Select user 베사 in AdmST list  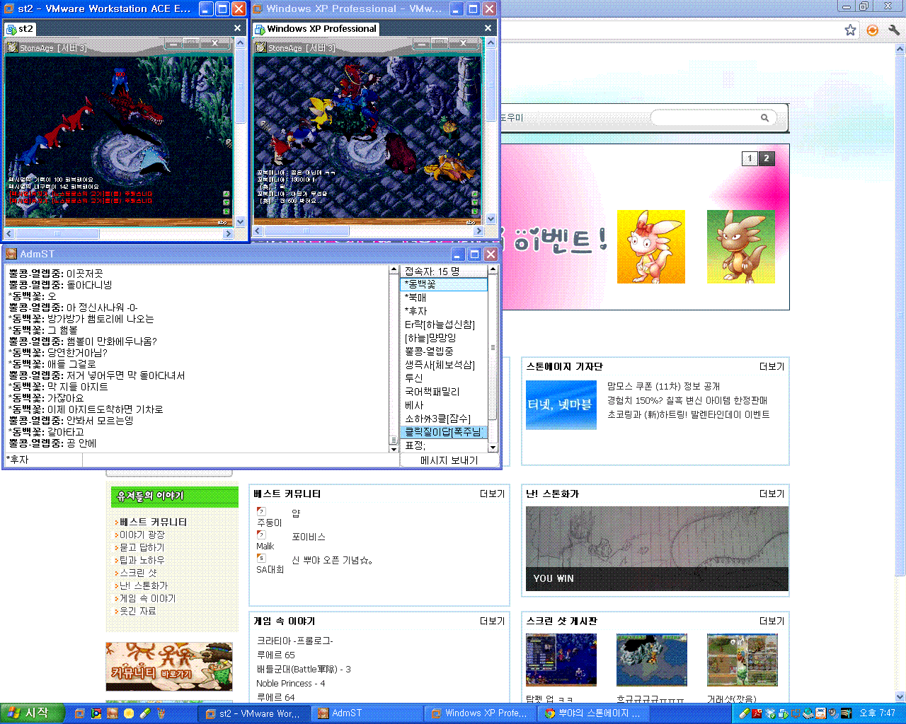(444, 405)
